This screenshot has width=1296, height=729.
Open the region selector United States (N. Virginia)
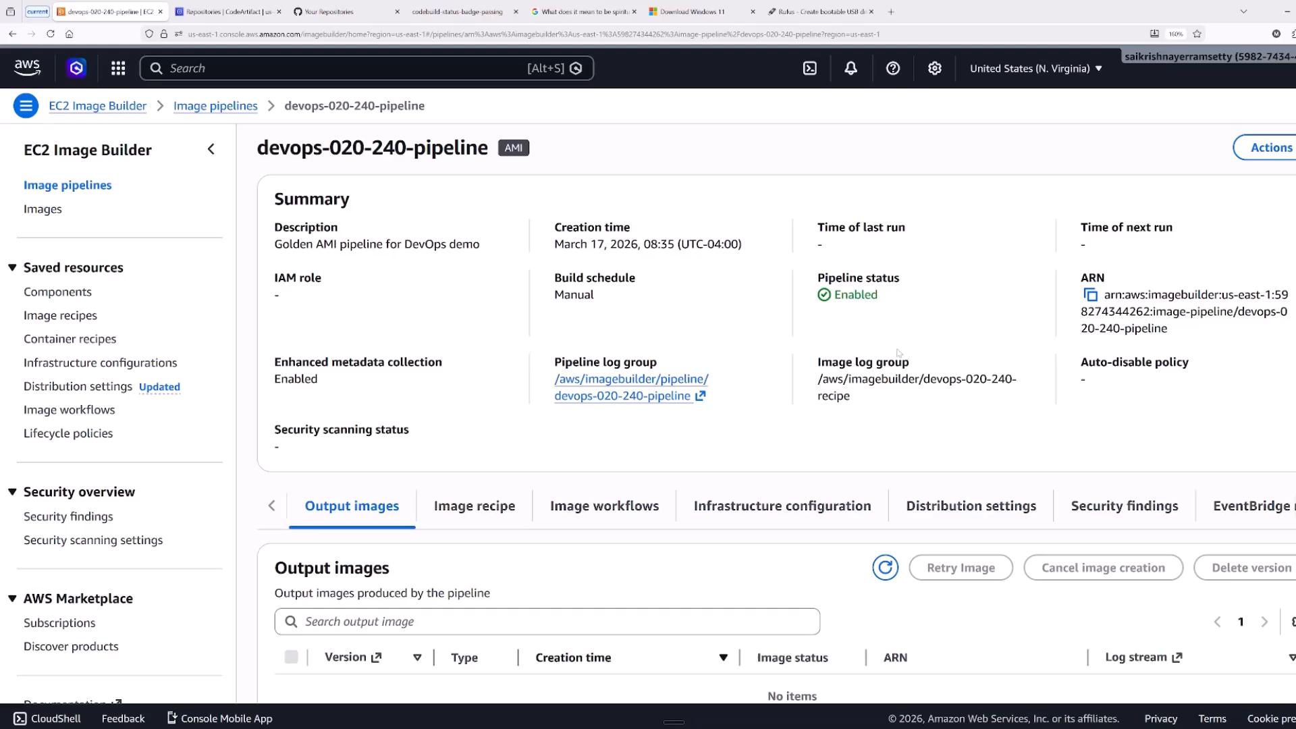point(1035,68)
